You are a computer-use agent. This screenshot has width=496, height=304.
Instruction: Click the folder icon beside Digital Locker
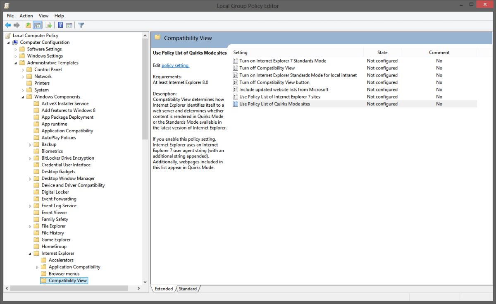click(x=36, y=192)
